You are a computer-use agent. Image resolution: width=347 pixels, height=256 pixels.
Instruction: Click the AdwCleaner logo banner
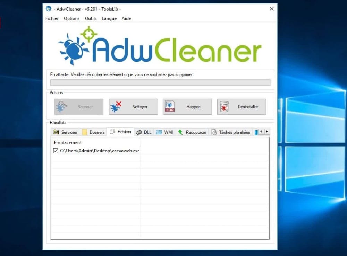click(x=160, y=46)
